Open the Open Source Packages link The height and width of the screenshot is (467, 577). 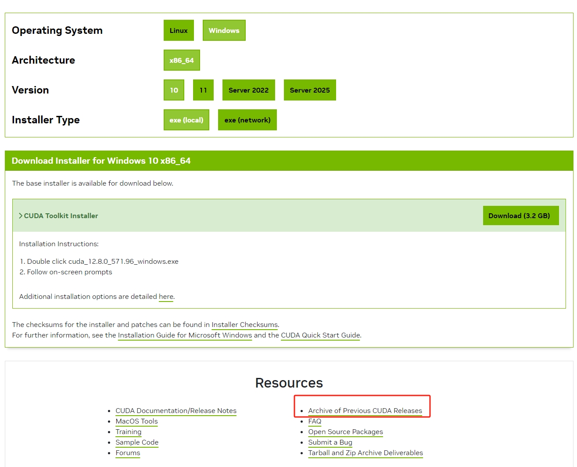(345, 432)
